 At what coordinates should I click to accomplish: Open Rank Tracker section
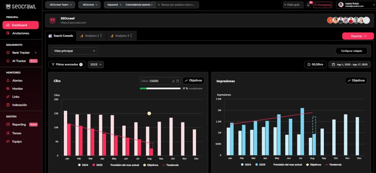coord(21,53)
